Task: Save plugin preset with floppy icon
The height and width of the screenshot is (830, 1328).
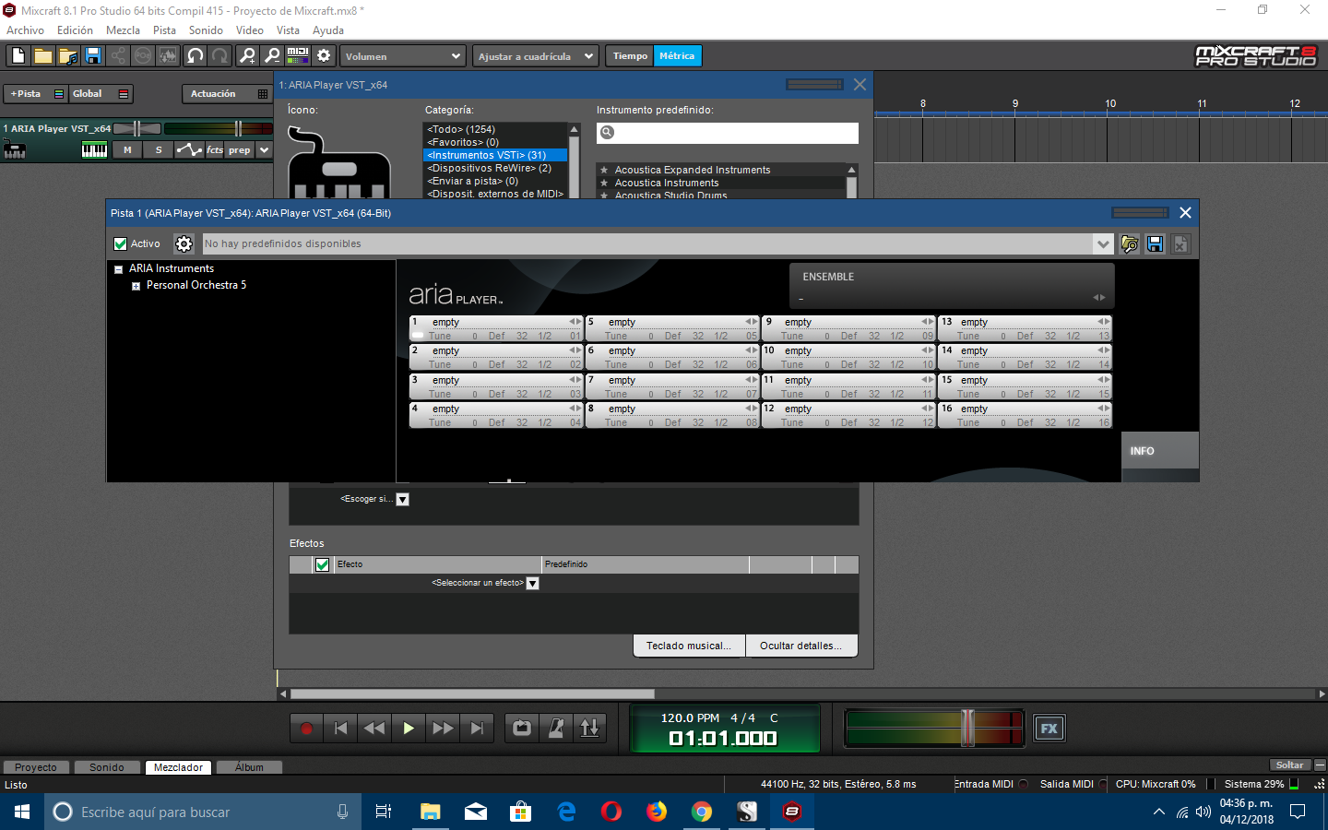Action: point(1155,243)
